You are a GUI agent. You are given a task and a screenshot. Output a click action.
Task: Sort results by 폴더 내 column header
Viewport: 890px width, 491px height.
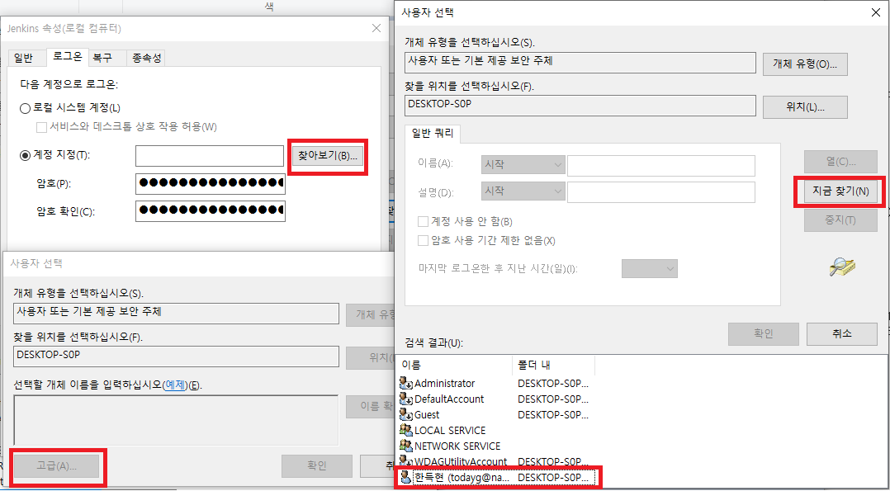click(553, 365)
